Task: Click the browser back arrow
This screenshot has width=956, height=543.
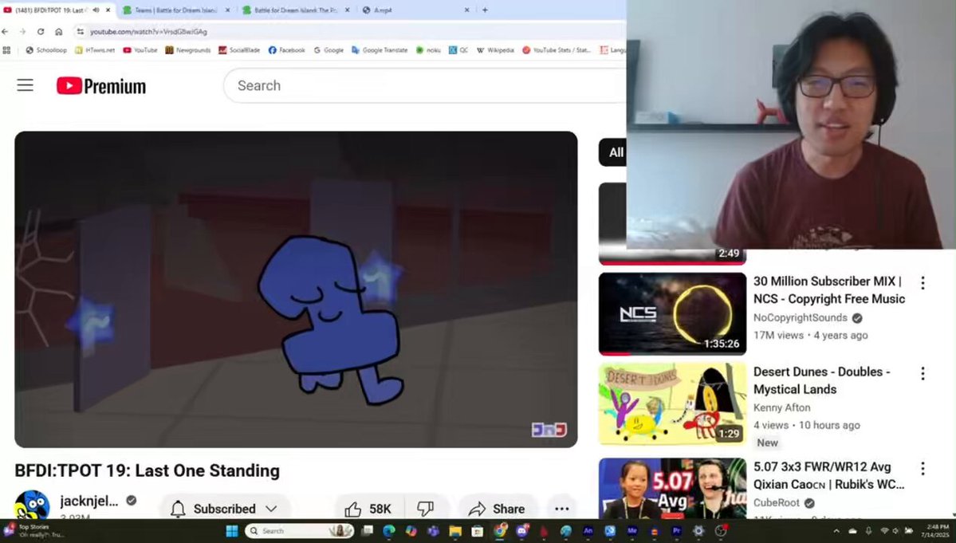Action: pos(6,32)
